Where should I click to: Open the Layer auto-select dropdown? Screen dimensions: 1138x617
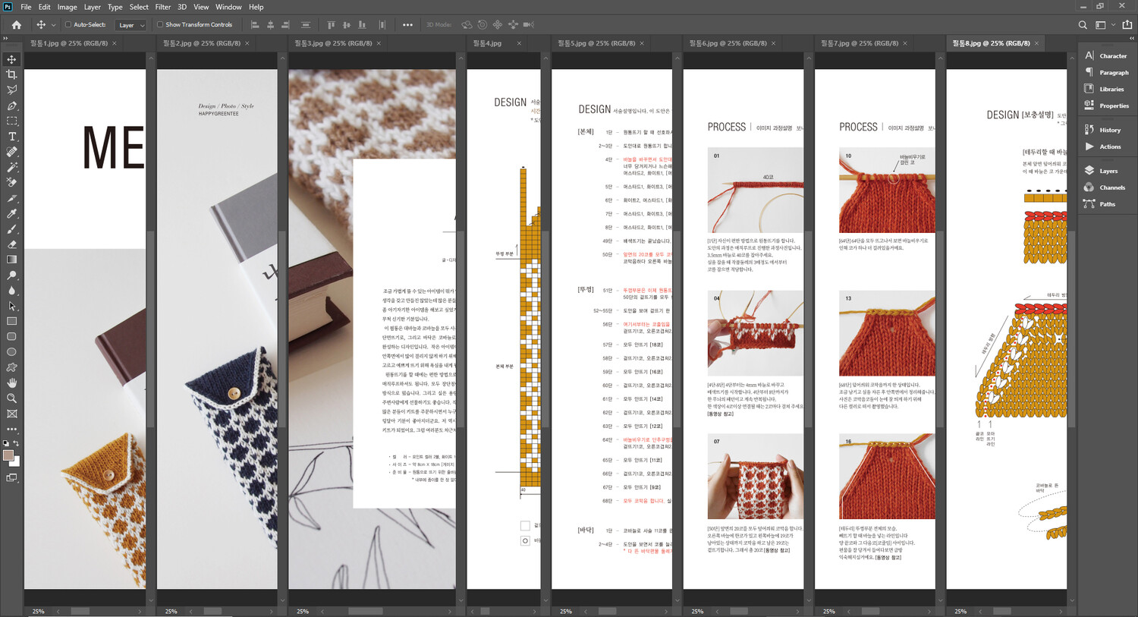pos(130,25)
